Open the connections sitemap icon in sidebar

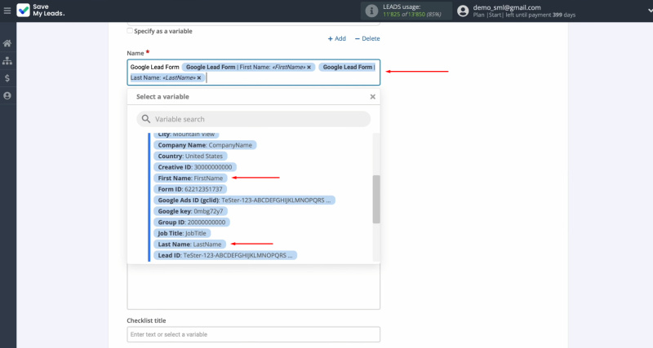point(7,60)
